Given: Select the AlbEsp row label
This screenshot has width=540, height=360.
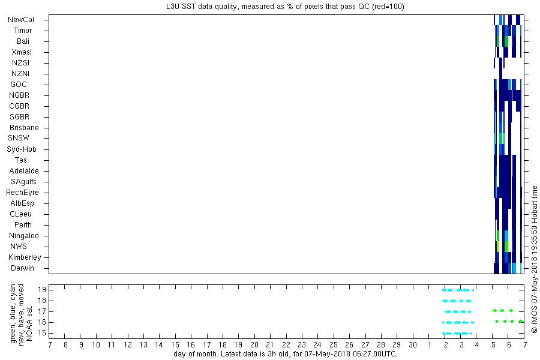Looking at the screenshot, I should click(22, 203).
